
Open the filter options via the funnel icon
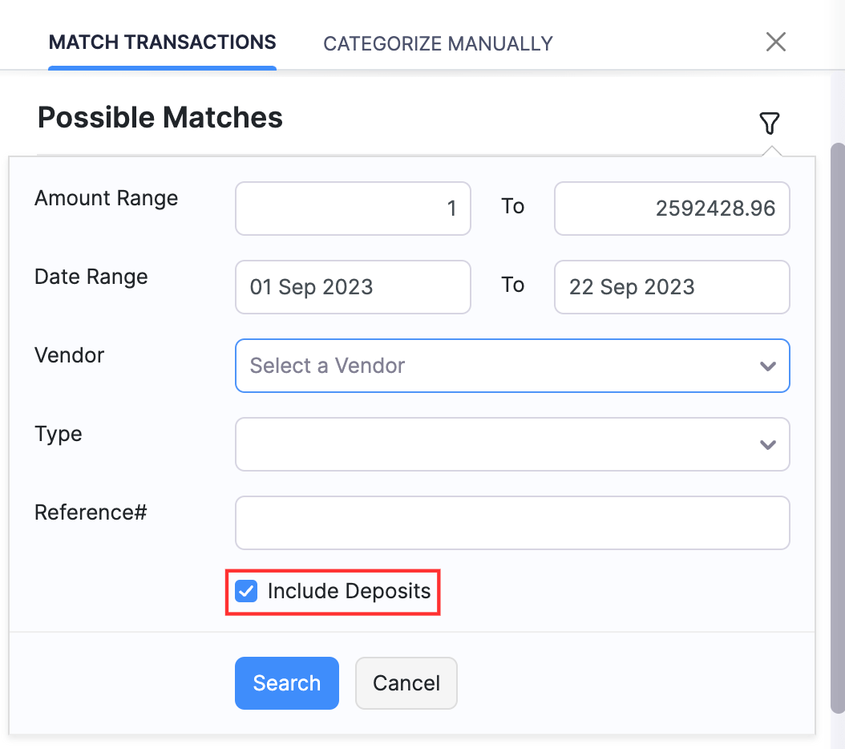pos(770,123)
